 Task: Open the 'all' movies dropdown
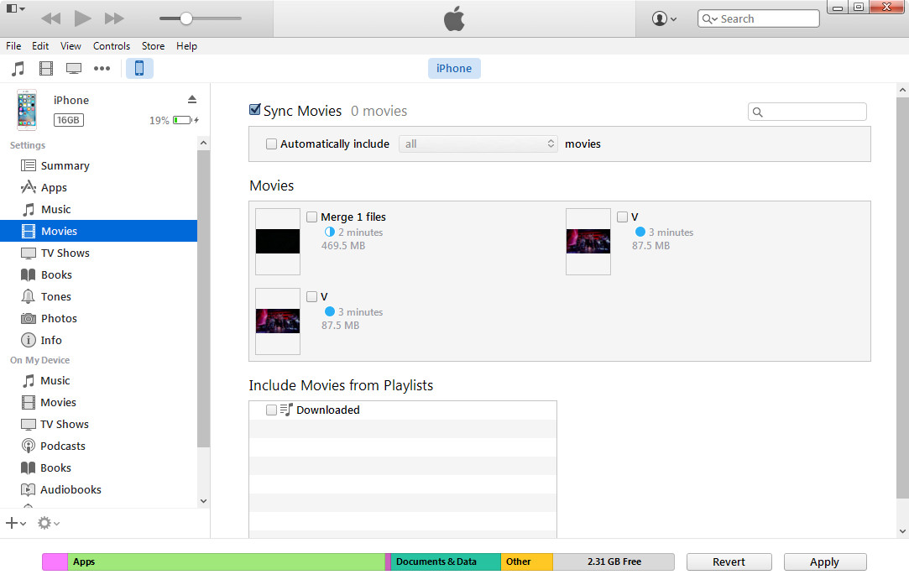pos(478,144)
